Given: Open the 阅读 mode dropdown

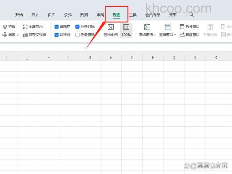Looking at the screenshot, I should coord(10,35).
